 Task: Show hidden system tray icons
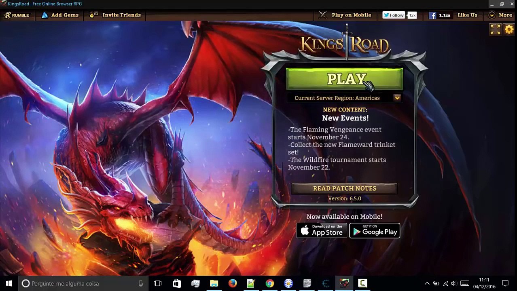click(x=427, y=283)
